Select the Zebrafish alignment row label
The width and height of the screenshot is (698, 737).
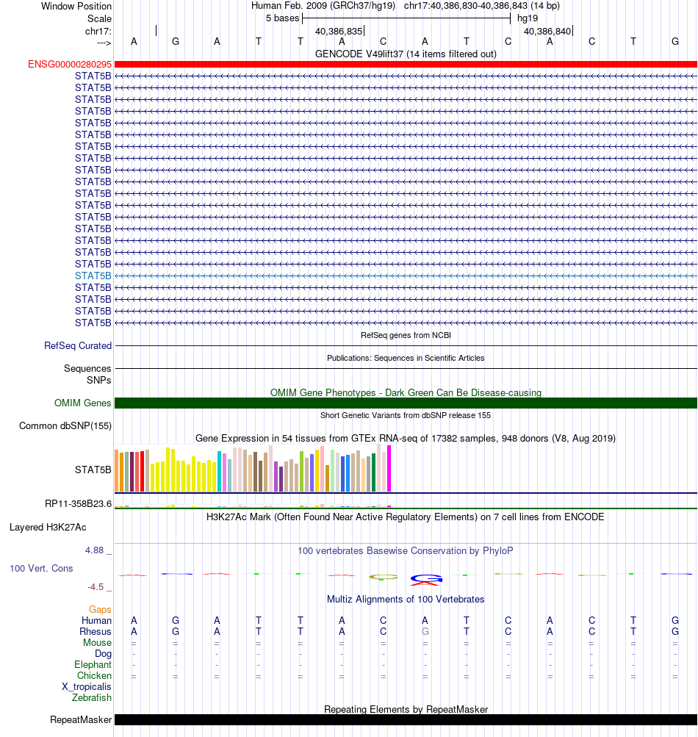click(x=92, y=697)
